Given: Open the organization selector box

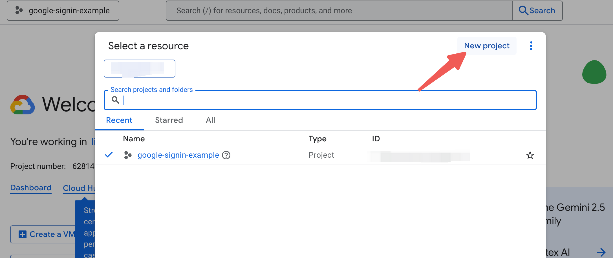Looking at the screenshot, I should point(139,69).
